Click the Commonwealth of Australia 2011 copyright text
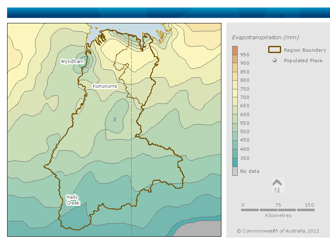330x248 pixels. click(278, 231)
